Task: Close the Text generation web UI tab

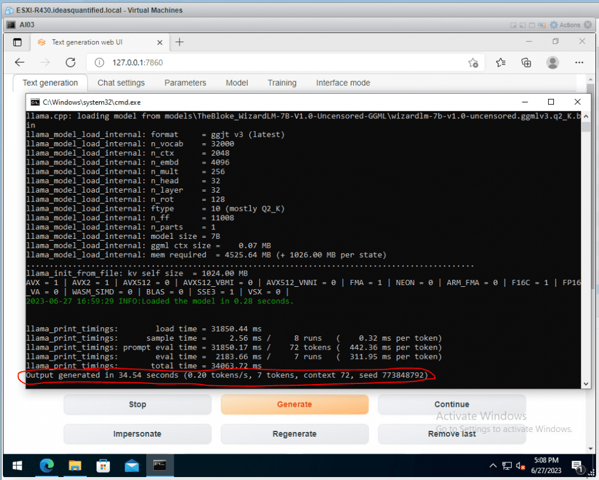Action: (160, 42)
